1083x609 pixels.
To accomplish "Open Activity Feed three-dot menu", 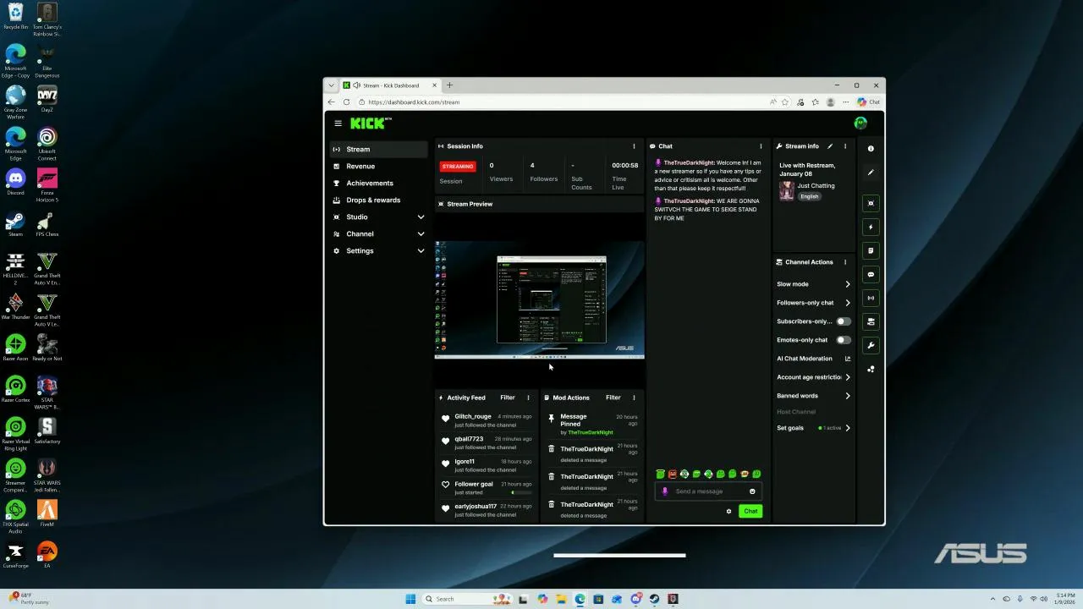I will coord(528,398).
